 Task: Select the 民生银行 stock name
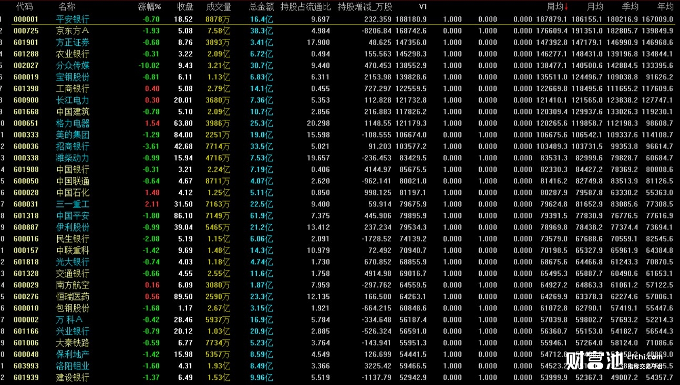click(x=73, y=239)
